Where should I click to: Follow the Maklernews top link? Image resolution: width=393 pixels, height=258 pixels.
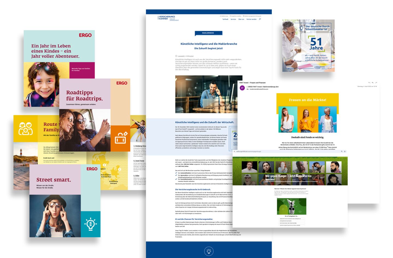(x=224, y=16)
